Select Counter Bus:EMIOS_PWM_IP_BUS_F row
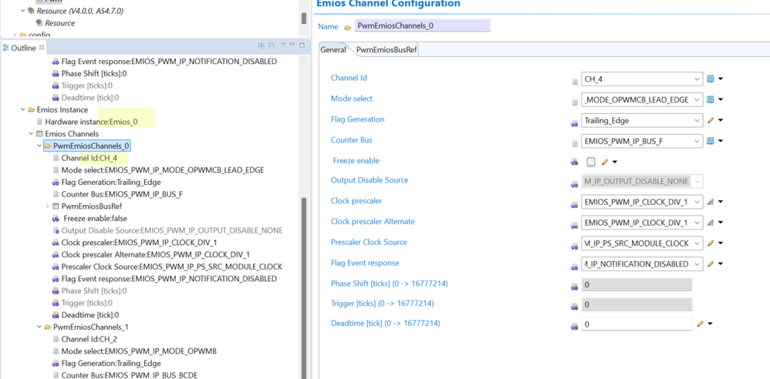Screen dimensions: 770x379 118,194
